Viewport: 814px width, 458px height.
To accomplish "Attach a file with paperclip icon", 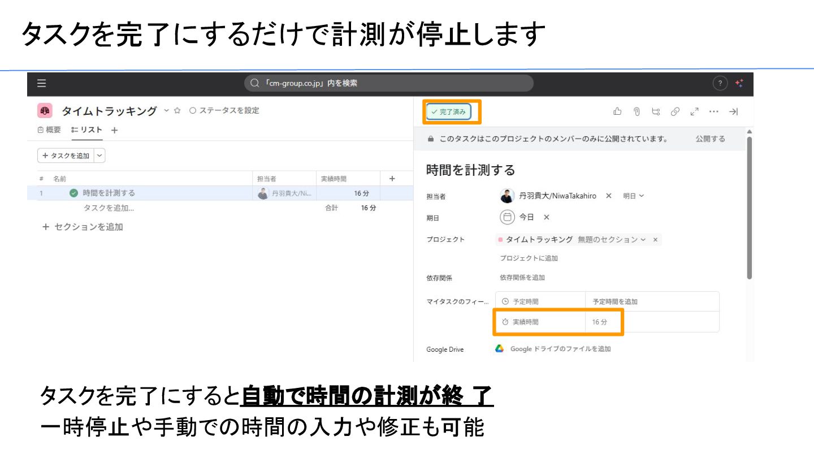I will pyautogui.click(x=637, y=111).
